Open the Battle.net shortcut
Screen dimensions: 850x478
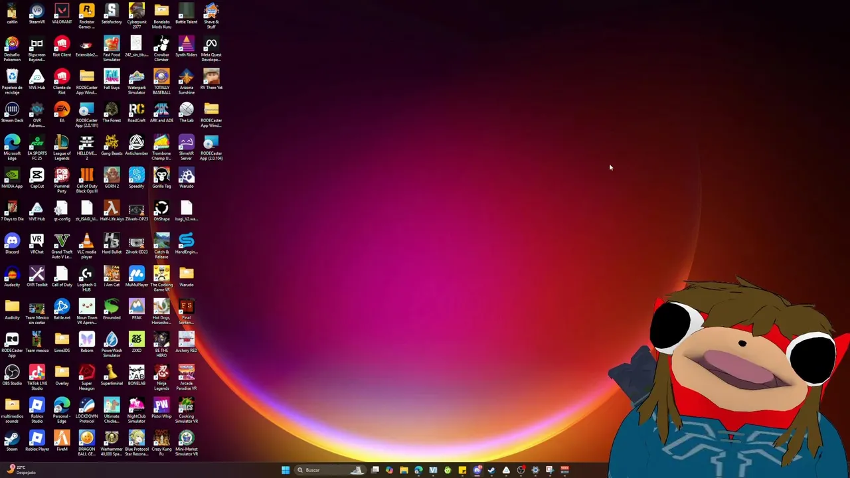point(62,310)
